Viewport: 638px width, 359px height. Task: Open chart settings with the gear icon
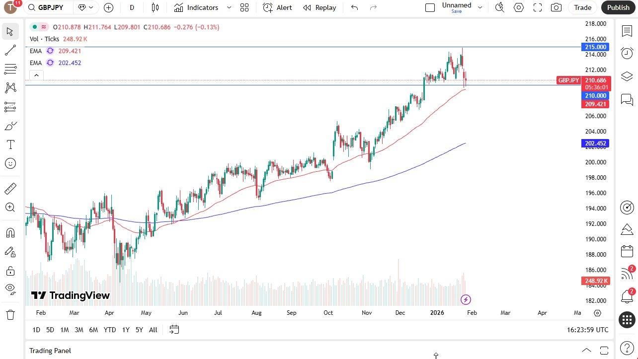518,7
